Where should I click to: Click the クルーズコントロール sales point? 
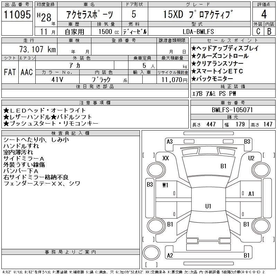click(220, 56)
